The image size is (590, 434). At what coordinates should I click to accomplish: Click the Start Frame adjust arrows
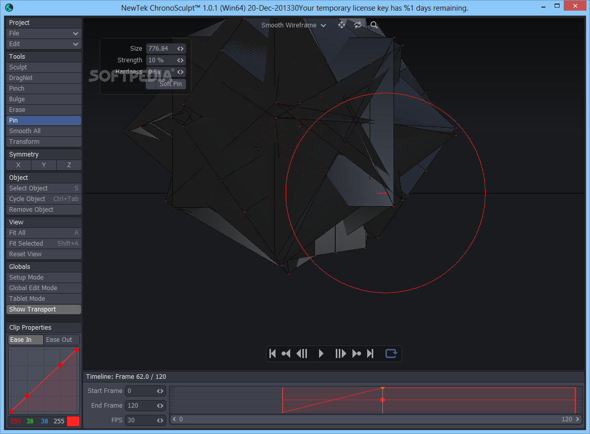click(160, 391)
